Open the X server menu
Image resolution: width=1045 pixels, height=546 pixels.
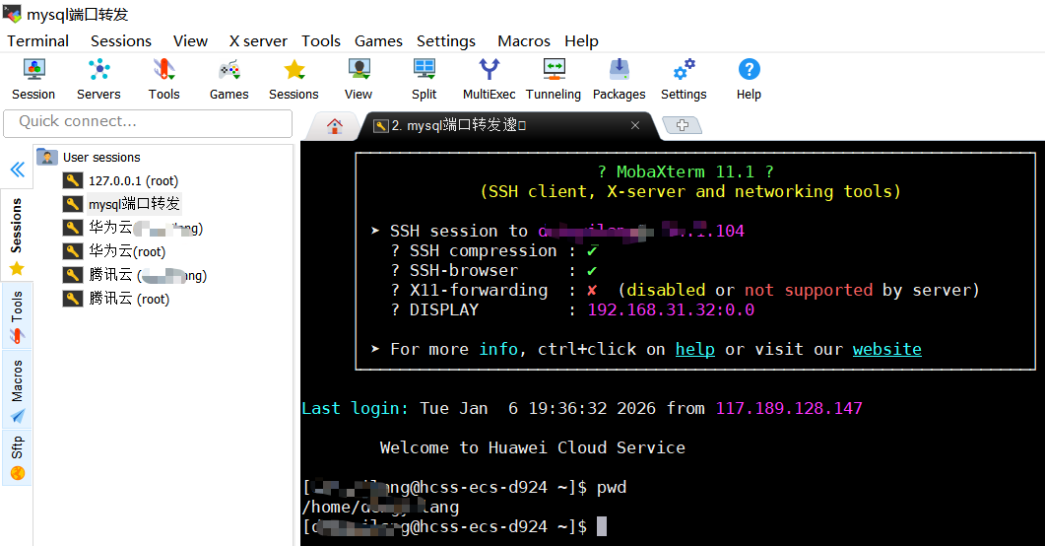259,41
